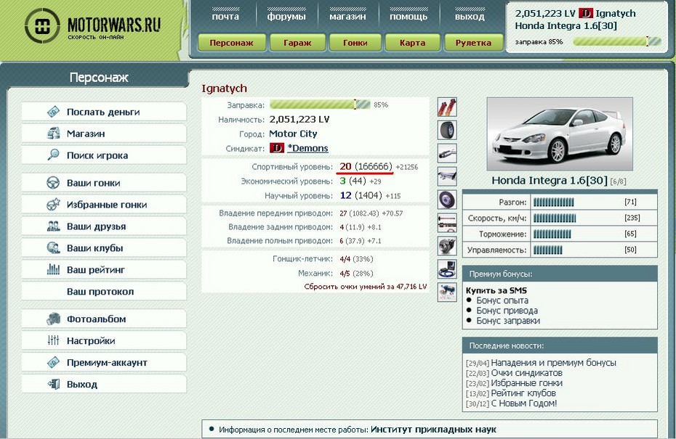Click the syndicate badge next to *Demons link

point(276,148)
